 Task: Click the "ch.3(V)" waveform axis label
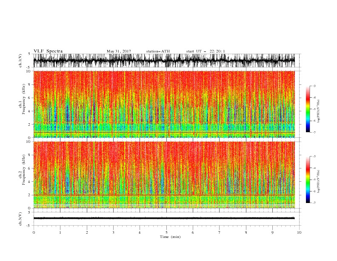pos(20,219)
